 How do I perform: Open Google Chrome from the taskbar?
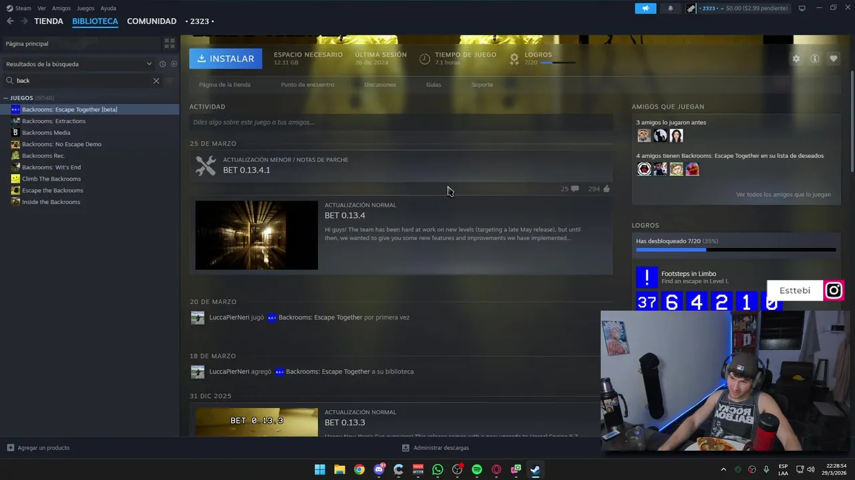359,469
